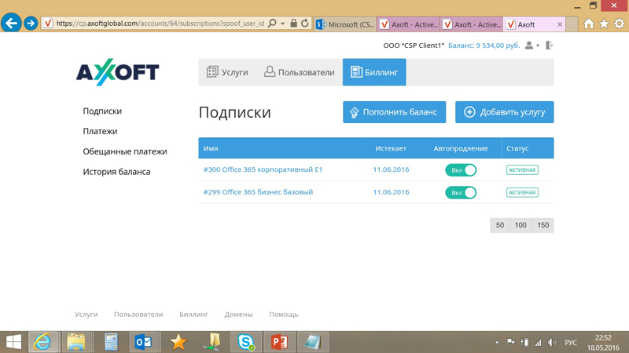Click the address bar URL field

coord(160,24)
